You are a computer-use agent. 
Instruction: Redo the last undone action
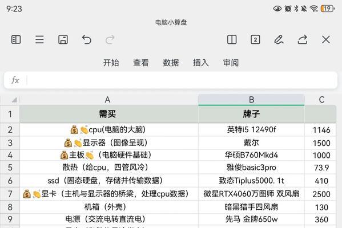pos(110,40)
